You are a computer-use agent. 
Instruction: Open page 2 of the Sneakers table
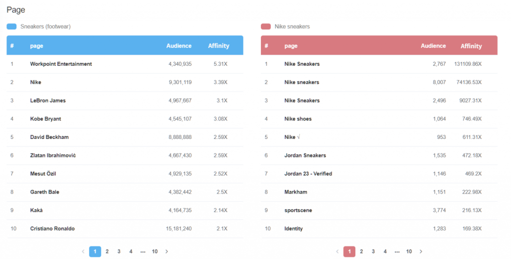(x=107, y=251)
